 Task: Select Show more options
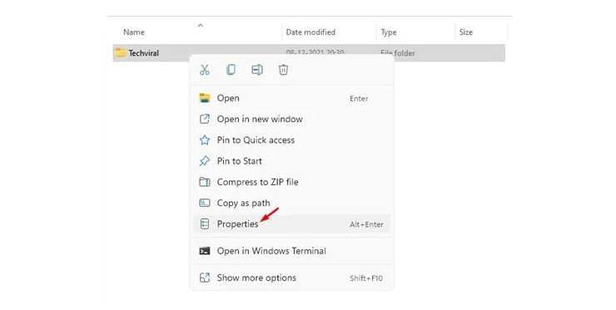[x=291, y=278]
